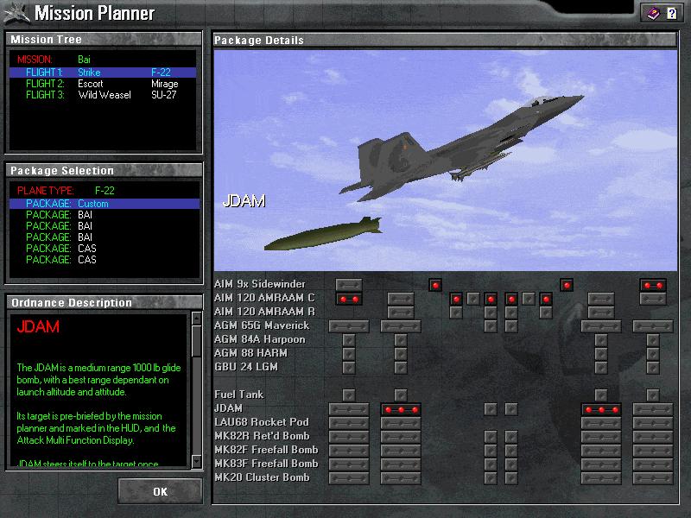
Task: Click the GBU 24 LGM label
Action: click(x=246, y=366)
